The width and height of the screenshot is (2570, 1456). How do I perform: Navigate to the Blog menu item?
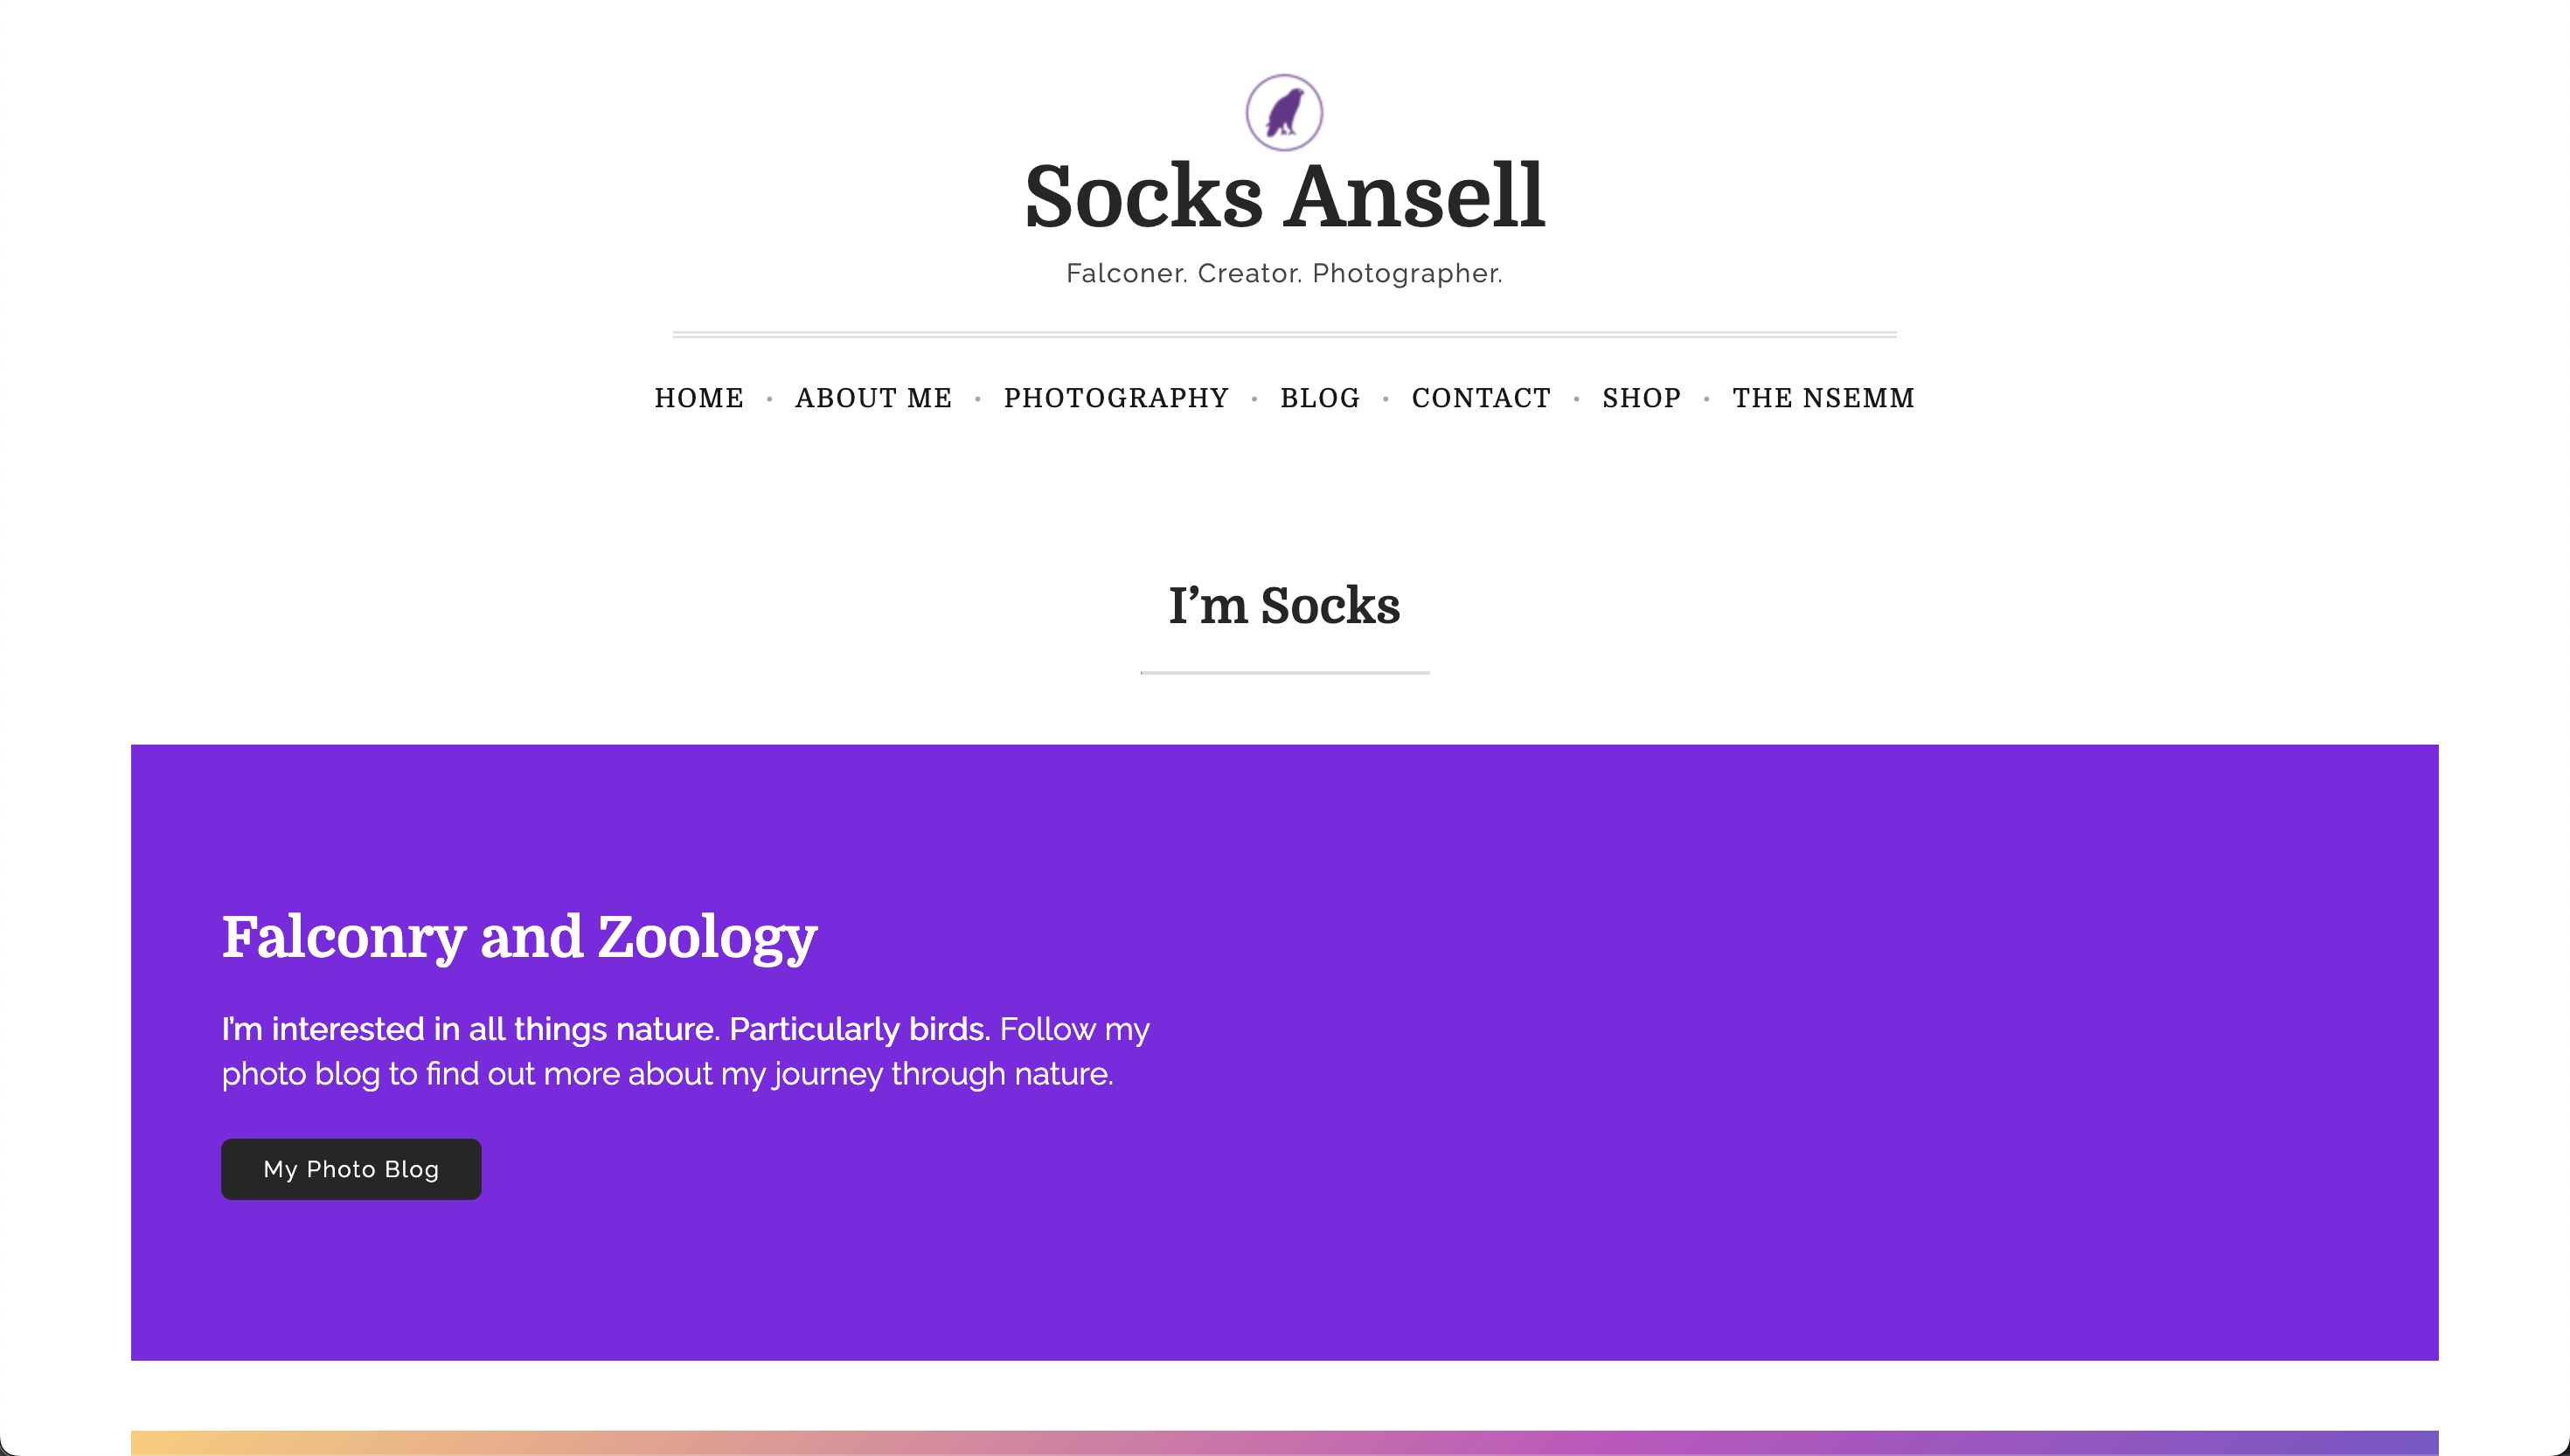(1320, 398)
